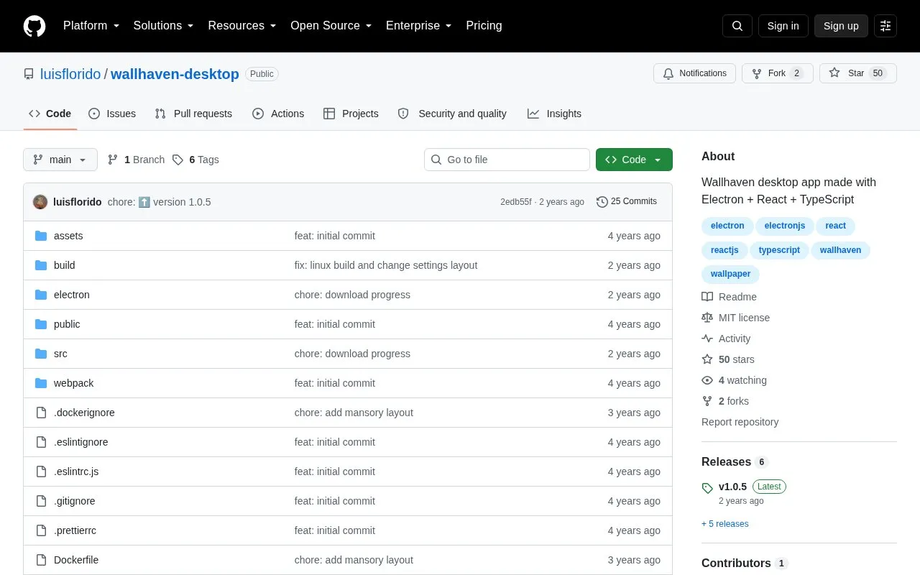The image size is (920, 575).
Task: Click the GitHub logo icon
Action: click(x=34, y=26)
